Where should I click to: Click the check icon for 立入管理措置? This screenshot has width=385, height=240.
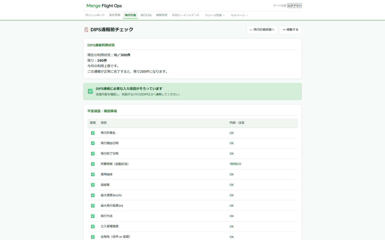(93, 226)
